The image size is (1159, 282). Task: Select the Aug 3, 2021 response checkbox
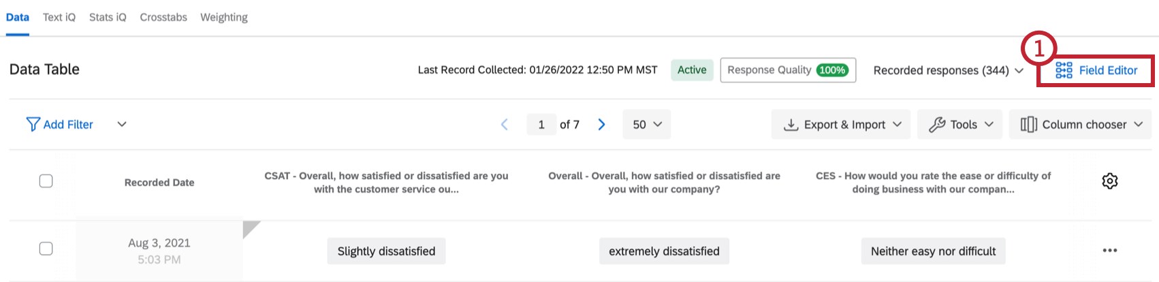click(x=46, y=249)
